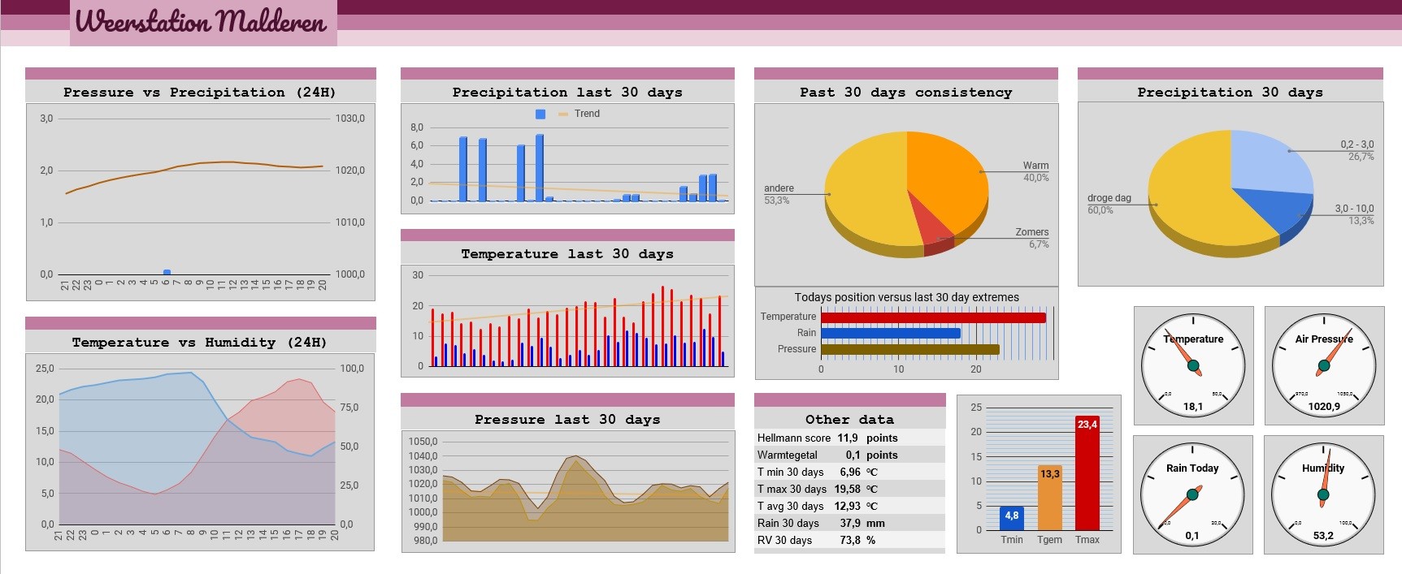This screenshot has width=1402, height=574.
Task: Click the red Tmax bar showing 23,4
Action: [x=1087, y=473]
